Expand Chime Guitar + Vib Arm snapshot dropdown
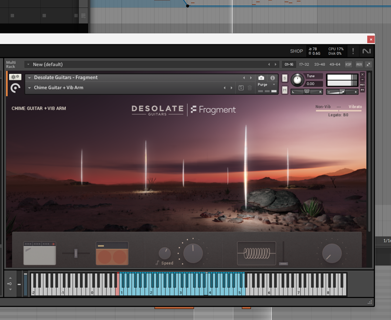Viewport: 391px width, 320px height. point(29,88)
